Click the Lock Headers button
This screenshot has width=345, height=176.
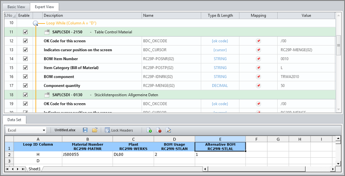pos(119,130)
